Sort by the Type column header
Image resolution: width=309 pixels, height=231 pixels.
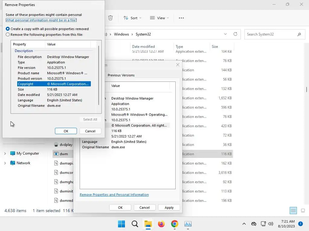coord(192,47)
